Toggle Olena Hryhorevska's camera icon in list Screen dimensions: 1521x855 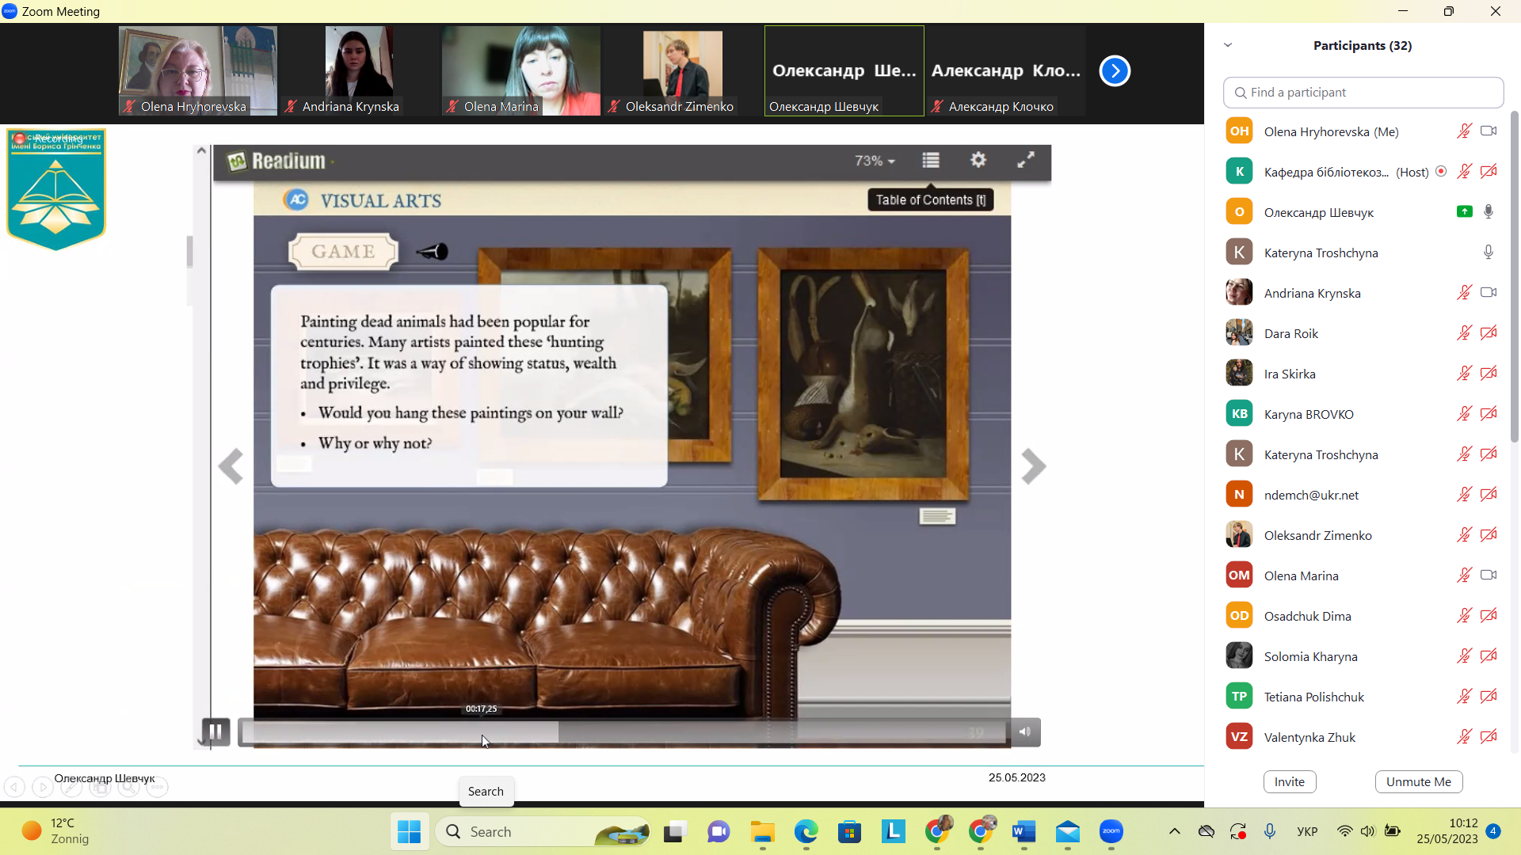1489,131
